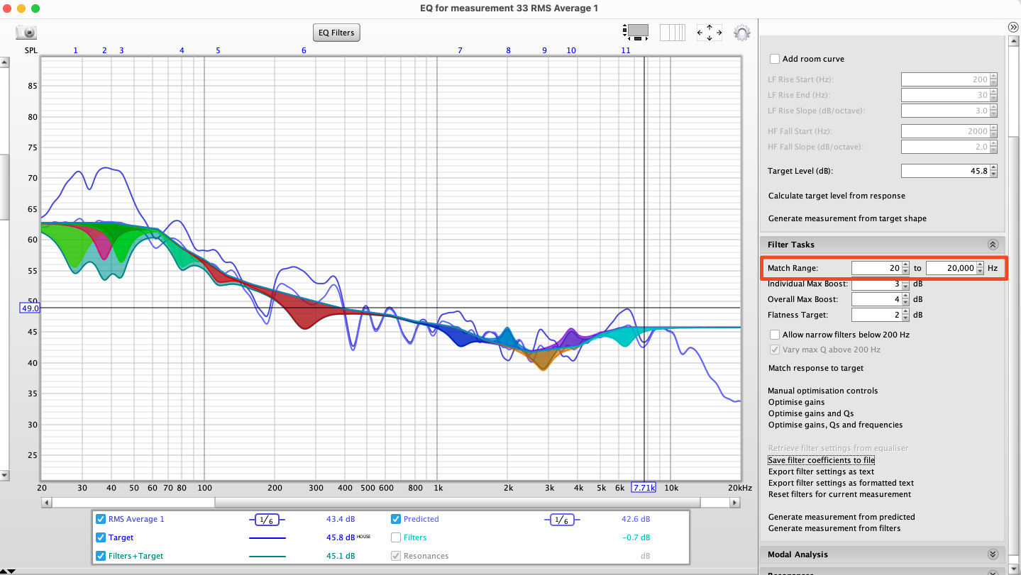1021x575 pixels.
Task: Uncheck the Target trace checkbox
Action: pyautogui.click(x=101, y=538)
